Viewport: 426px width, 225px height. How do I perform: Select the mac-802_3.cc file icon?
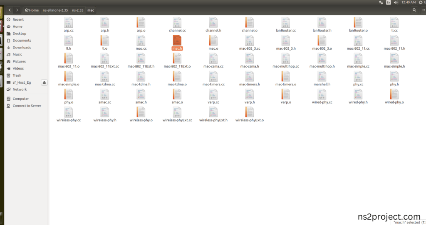(250, 40)
